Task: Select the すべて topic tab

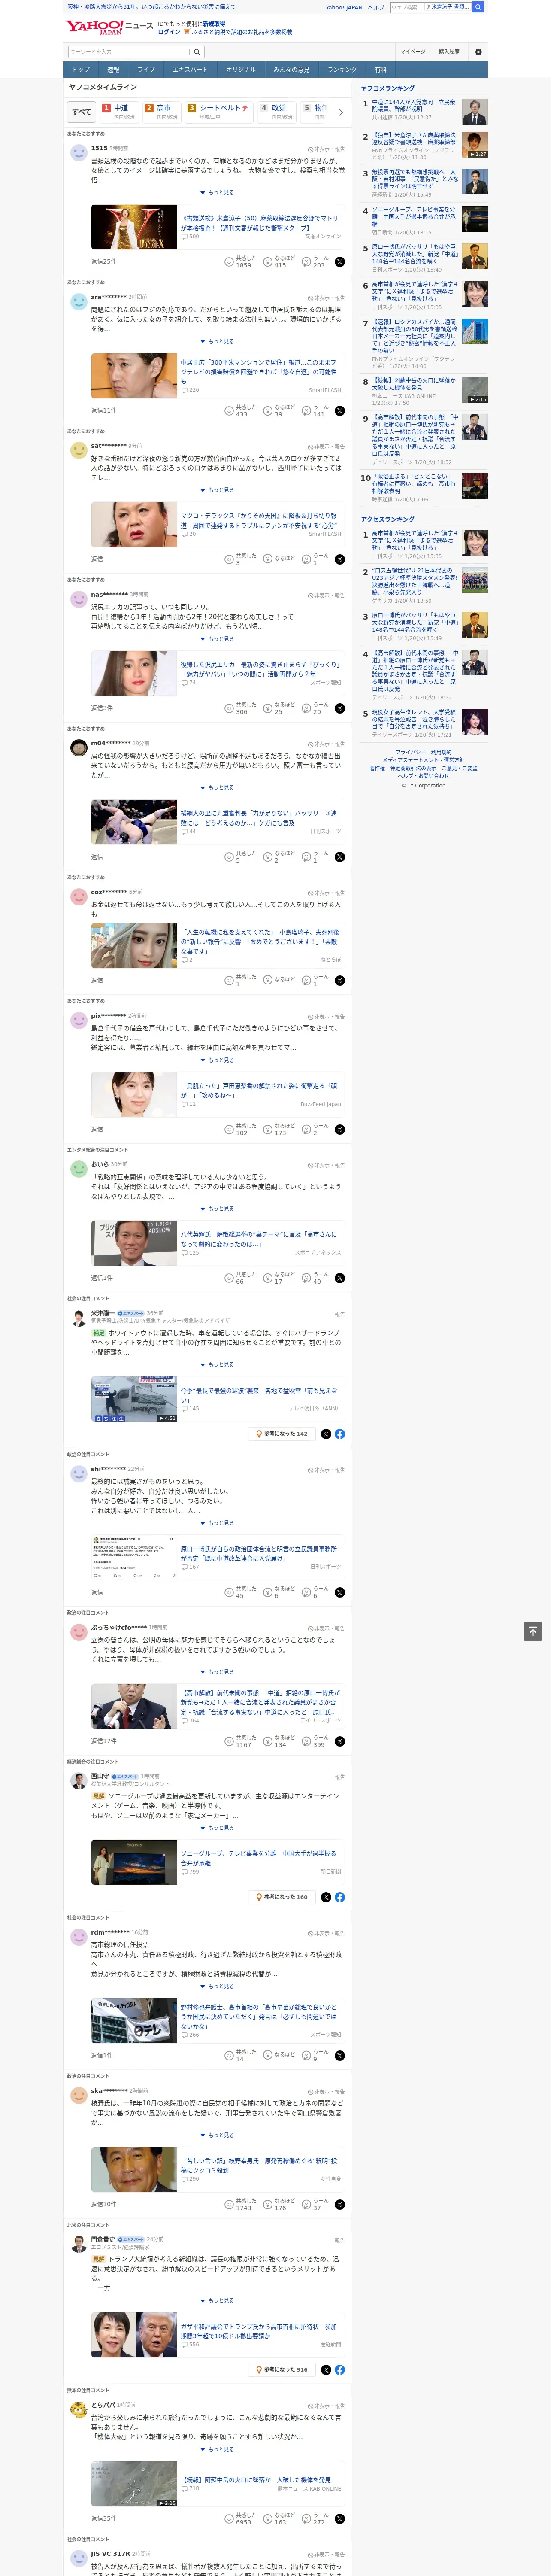Action: tap(82, 112)
